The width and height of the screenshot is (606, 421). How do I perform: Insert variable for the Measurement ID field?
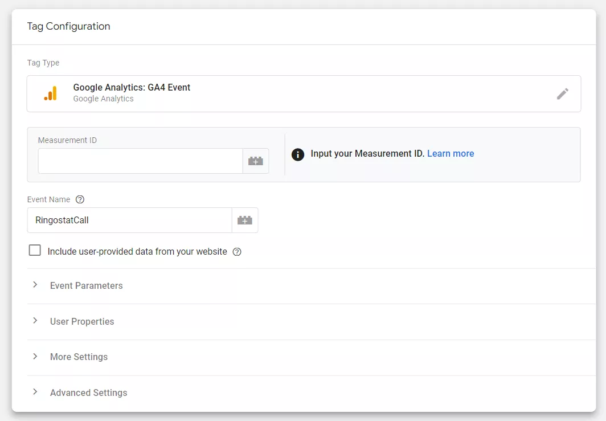point(256,161)
